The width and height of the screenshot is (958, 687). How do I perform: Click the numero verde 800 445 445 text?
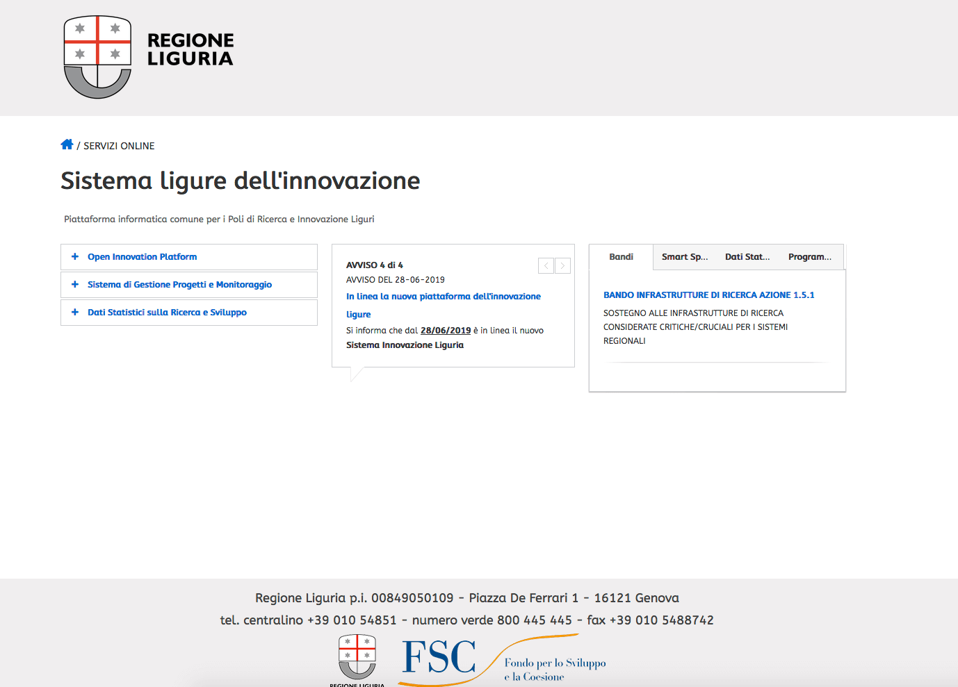point(492,620)
